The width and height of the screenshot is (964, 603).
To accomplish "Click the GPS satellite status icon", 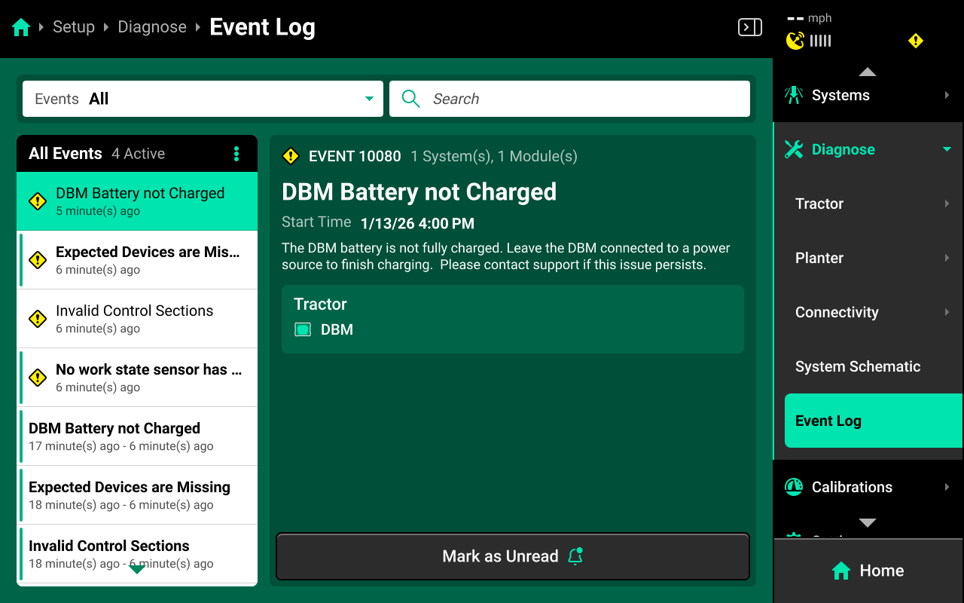I will pos(795,41).
